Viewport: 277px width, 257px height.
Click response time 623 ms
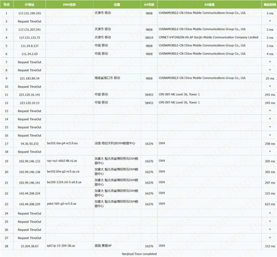270,204
